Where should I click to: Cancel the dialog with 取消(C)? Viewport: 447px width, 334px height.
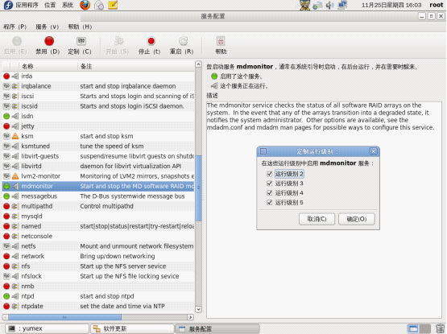coord(317,219)
